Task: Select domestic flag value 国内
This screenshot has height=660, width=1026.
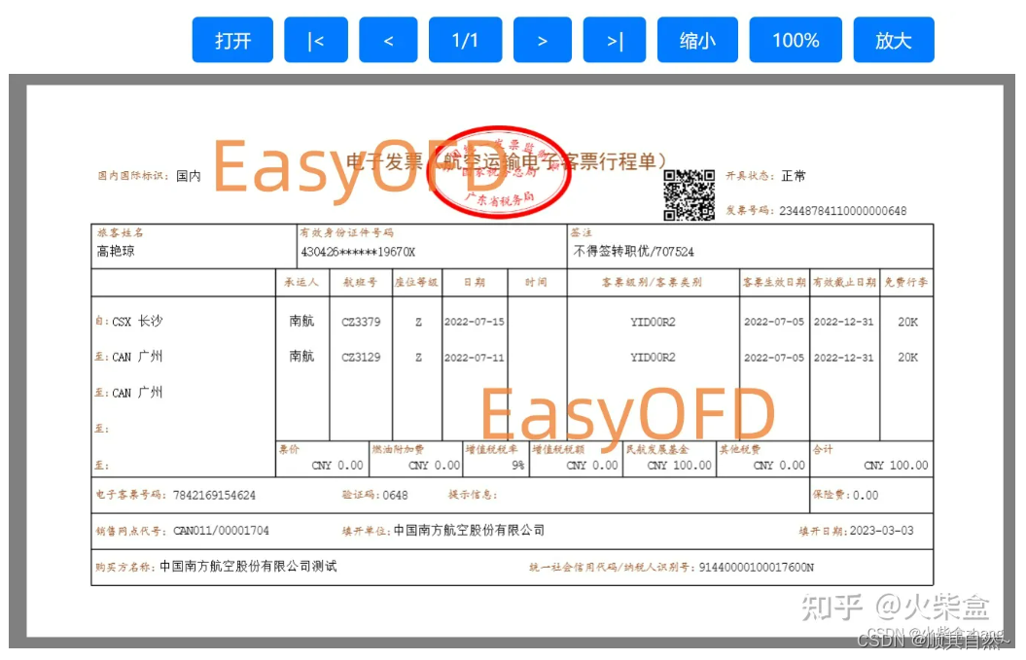Action: (x=189, y=176)
